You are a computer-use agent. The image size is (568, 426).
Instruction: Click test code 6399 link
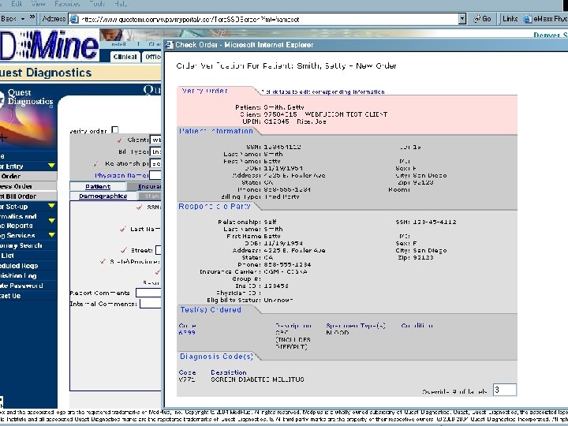(x=187, y=333)
